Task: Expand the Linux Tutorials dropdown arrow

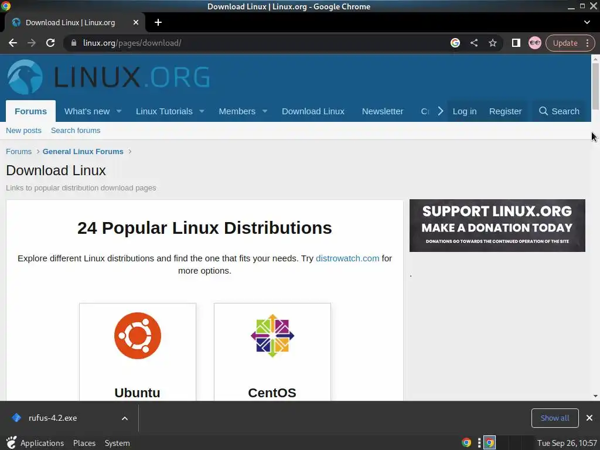Action: tap(202, 111)
